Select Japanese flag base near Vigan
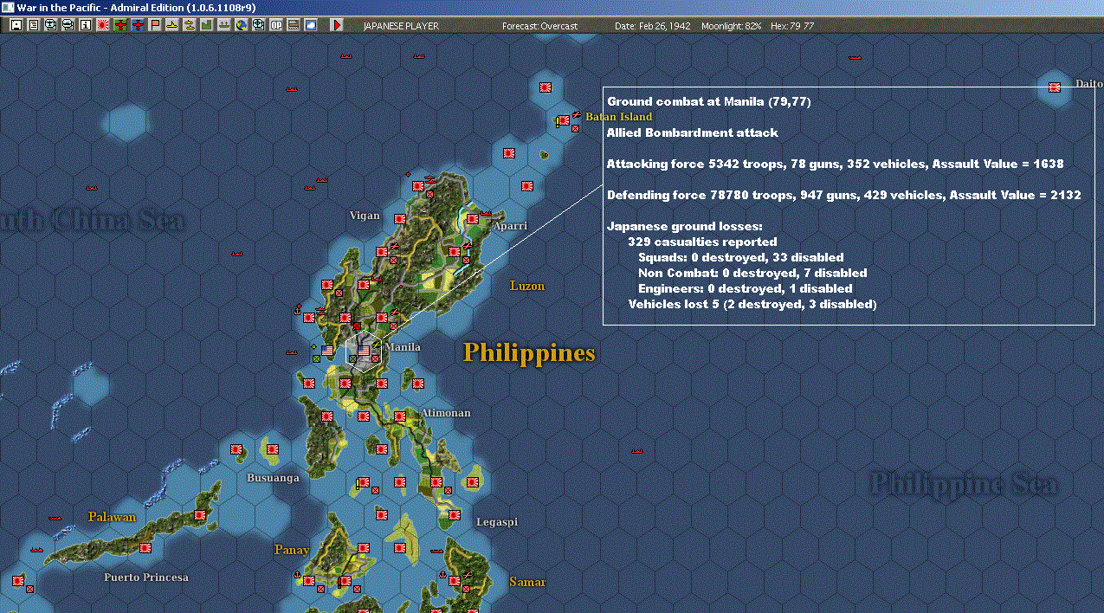This screenshot has height=613, width=1104. (399, 219)
